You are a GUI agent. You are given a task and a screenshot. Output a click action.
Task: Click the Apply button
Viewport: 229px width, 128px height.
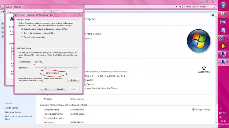74,89
